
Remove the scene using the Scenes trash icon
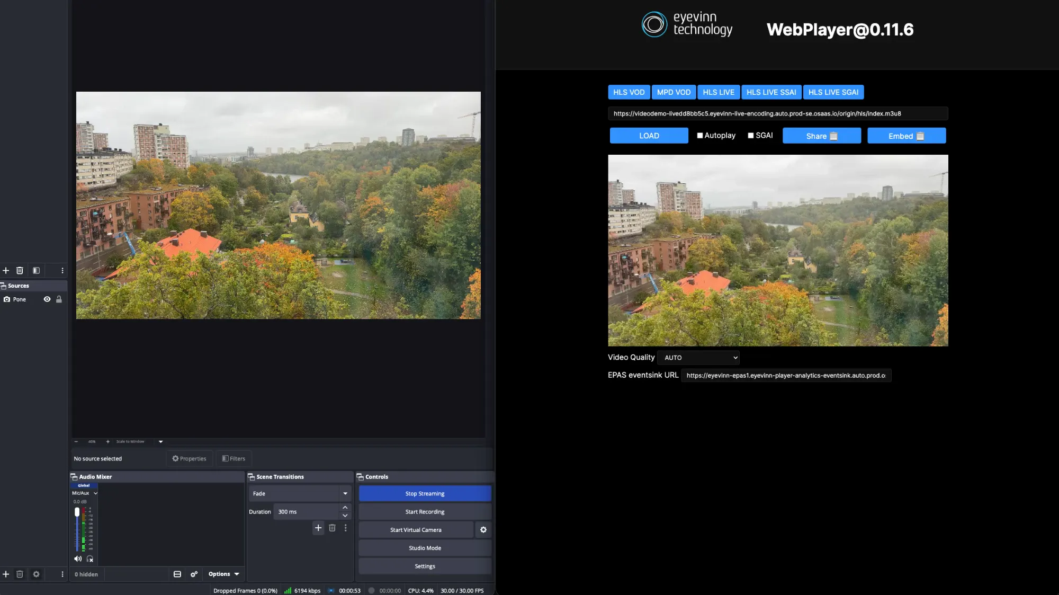[x=20, y=270]
